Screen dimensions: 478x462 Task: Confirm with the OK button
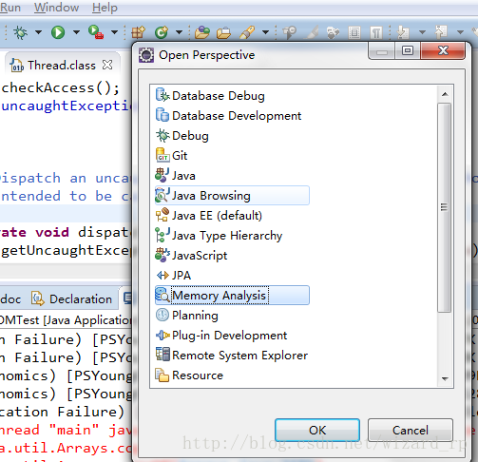click(x=317, y=430)
